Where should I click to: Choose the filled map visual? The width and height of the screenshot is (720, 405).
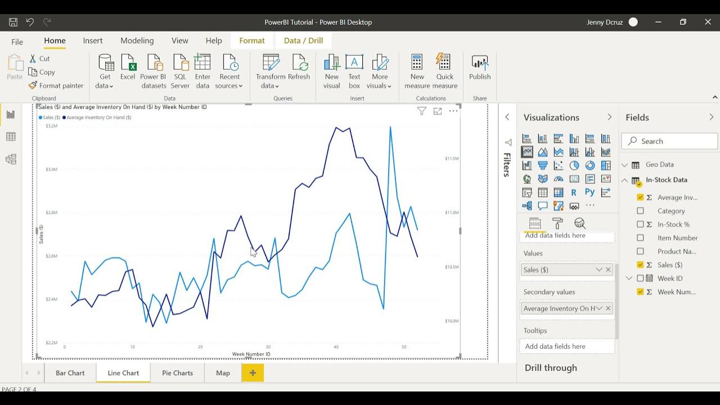543,179
